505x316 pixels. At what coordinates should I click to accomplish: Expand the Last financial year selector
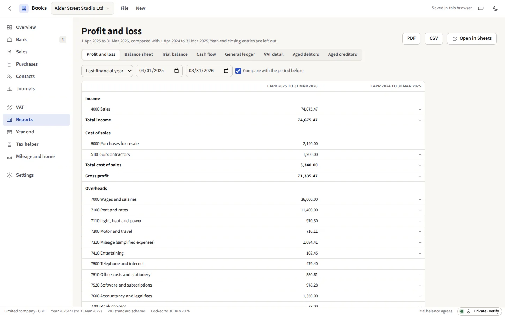pos(107,71)
